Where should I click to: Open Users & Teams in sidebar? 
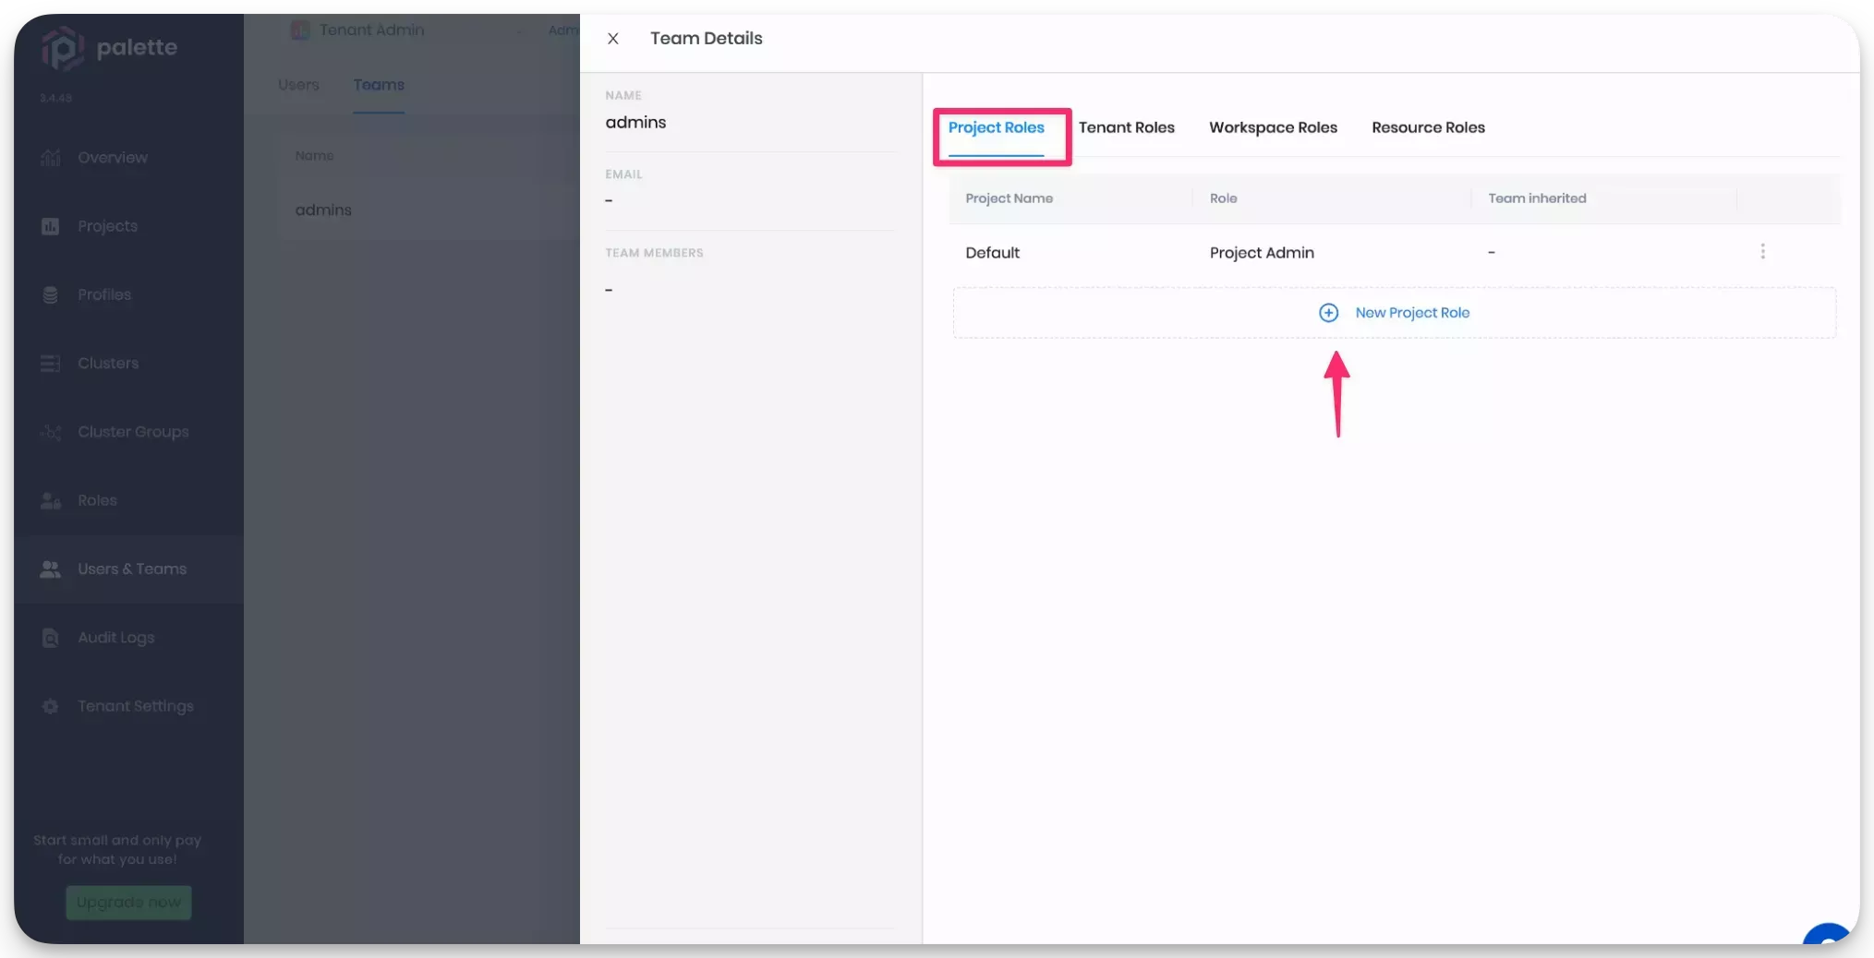(x=131, y=569)
